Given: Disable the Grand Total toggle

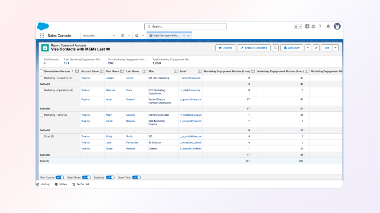Looking at the screenshot, I should [136, 177].
